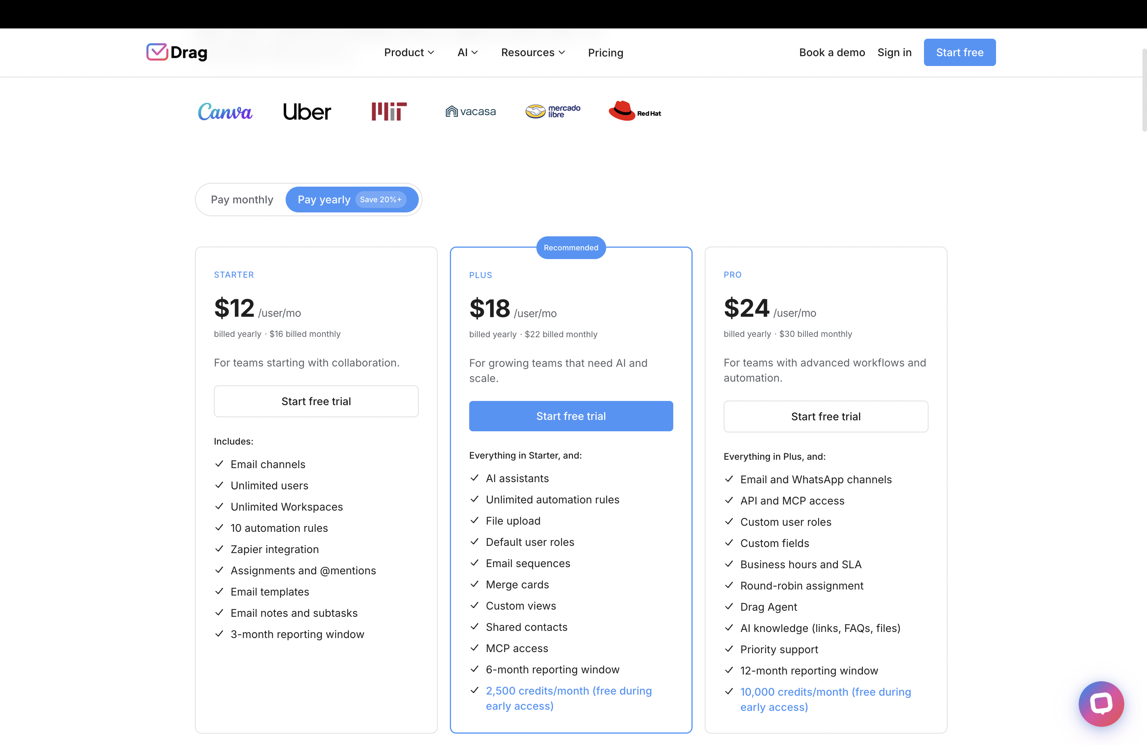
Task: Click '10 automation rules' feature text
Action: pos(279,528)
